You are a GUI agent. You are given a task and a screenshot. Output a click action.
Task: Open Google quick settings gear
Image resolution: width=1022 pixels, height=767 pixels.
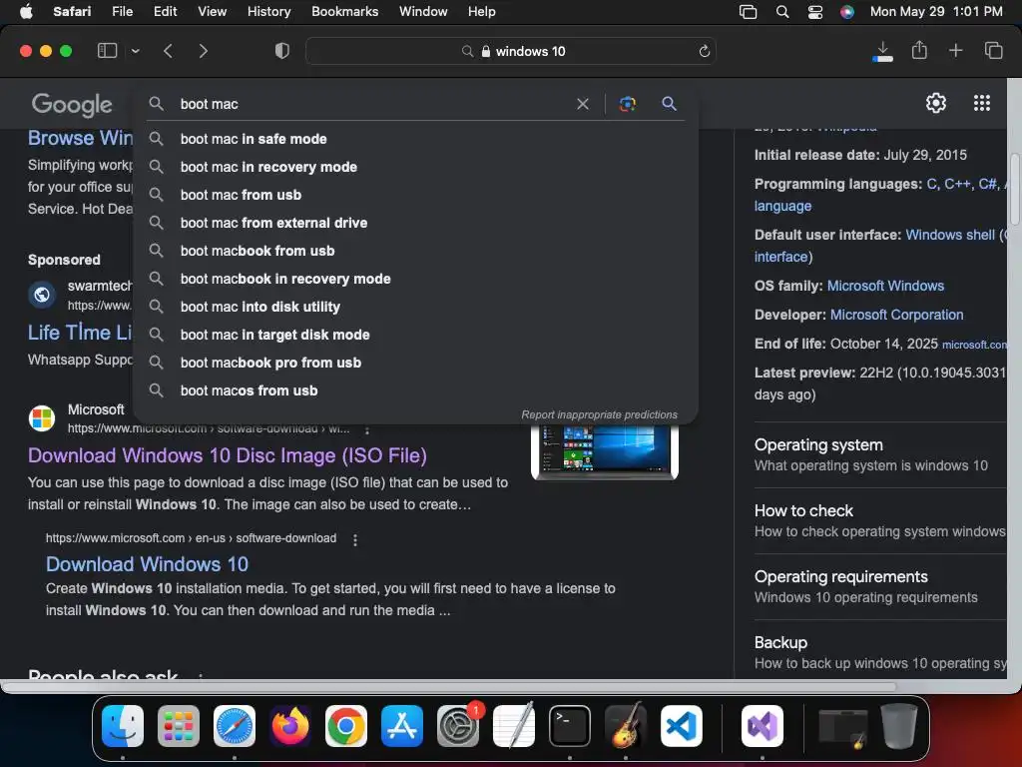coord(936,103)
